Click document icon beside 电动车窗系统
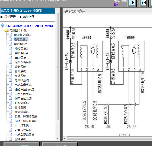Image resolution: width=152 pixels, height=146 pixels. [x=11, y=85]
